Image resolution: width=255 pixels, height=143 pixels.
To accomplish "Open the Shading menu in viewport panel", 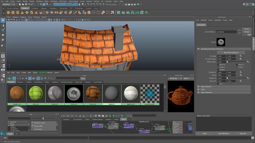I will click(x=16, y=17).
